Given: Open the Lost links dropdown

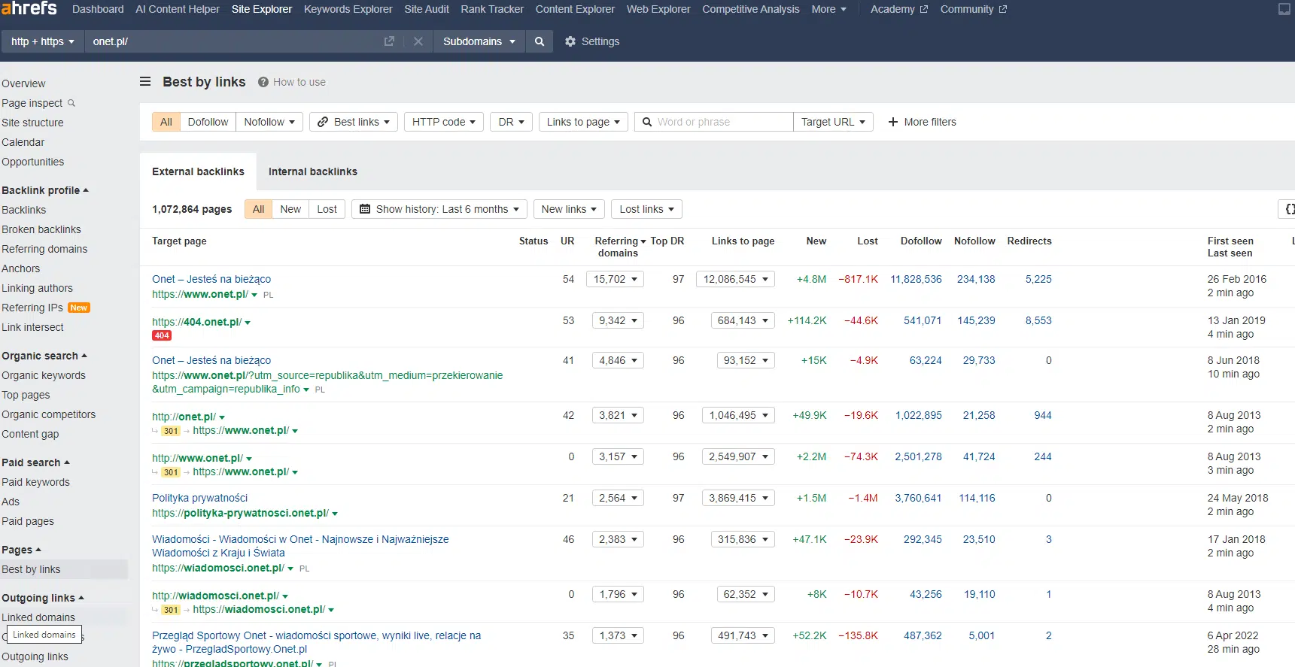Looking at the screenshot, I should pyautogui.click(x=647, y=209).
